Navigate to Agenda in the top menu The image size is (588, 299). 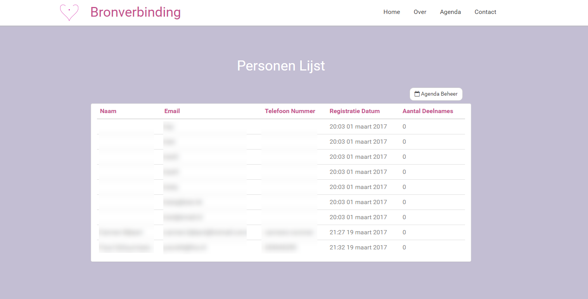tap(450, 12)
